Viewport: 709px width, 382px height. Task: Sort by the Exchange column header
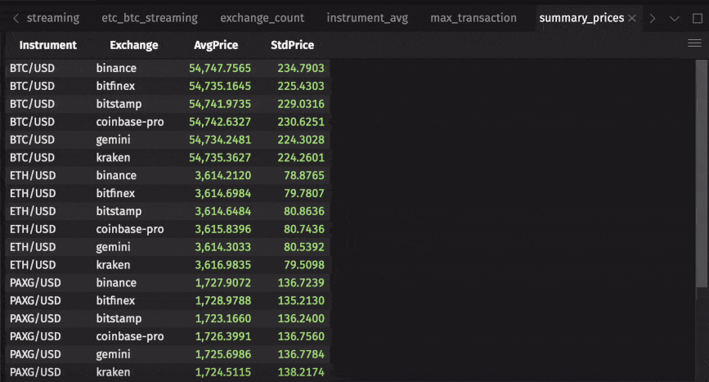[133, 46]
